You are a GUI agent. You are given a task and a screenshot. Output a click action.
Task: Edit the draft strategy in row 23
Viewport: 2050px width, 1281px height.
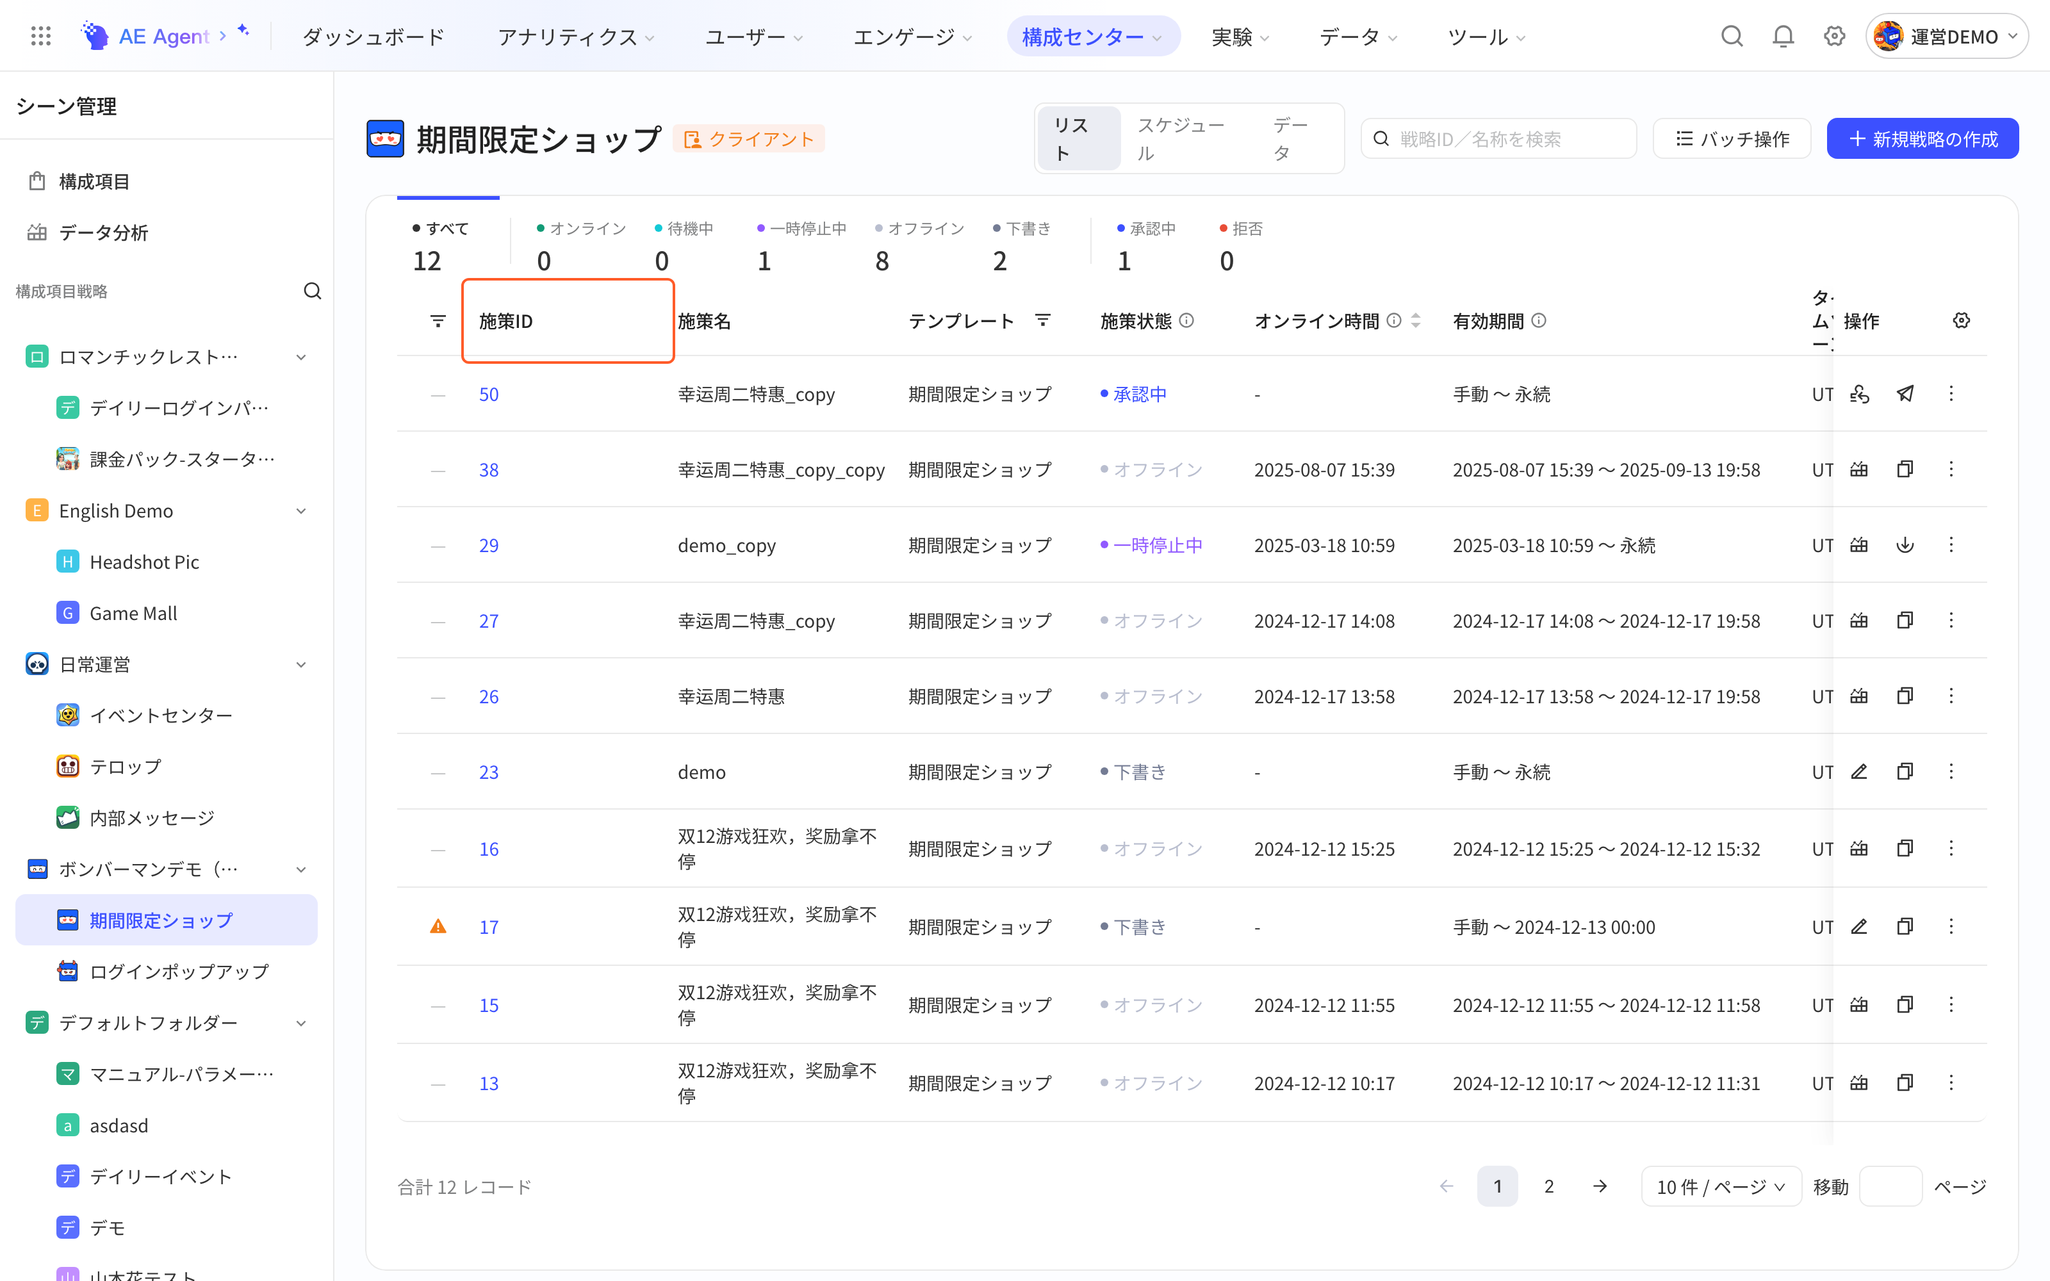tap(1859, 771)
